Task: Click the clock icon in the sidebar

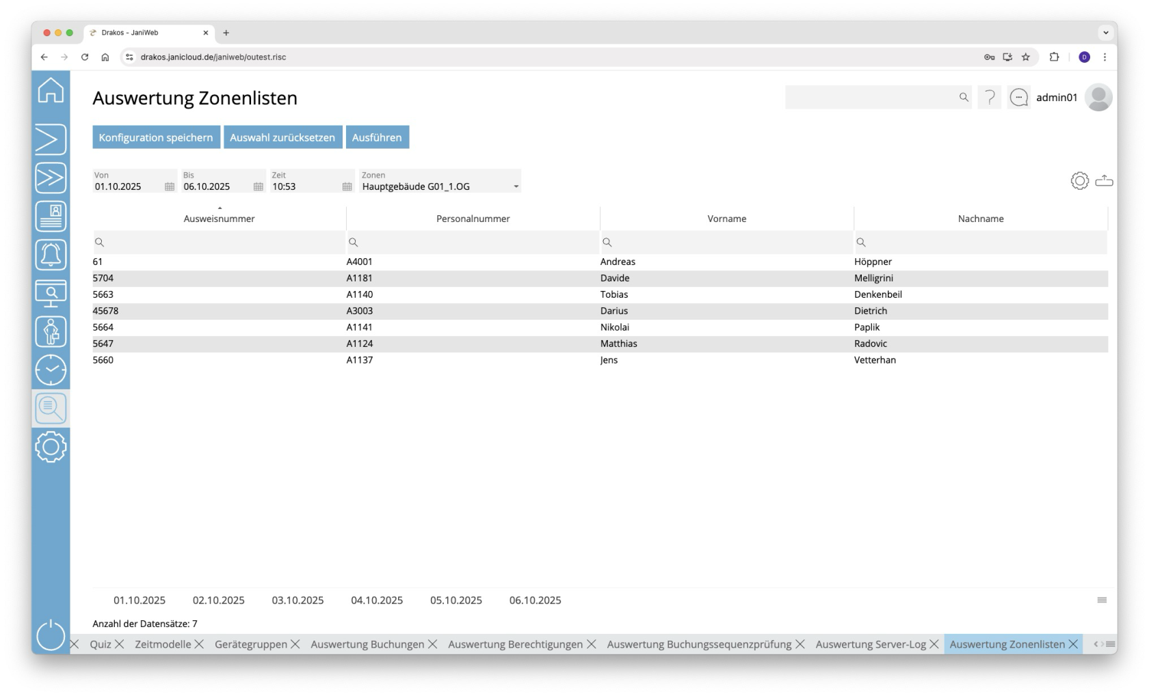Action: click(x=51, y=370)
